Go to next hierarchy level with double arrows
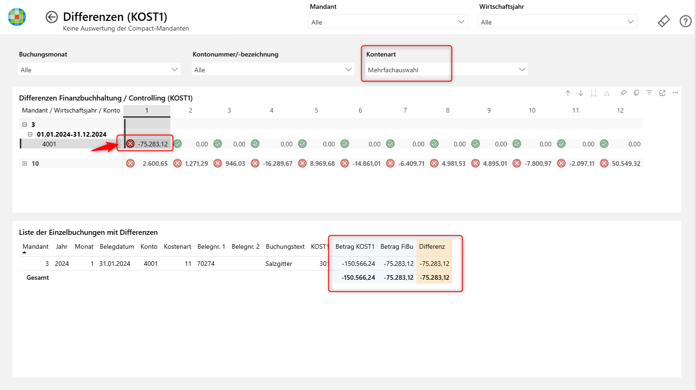This screenshot has height=390, width=696. click(x=594, y=93)
